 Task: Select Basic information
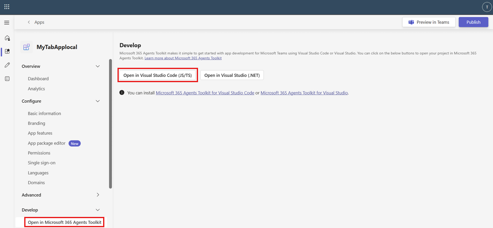(x=44, y=113)
